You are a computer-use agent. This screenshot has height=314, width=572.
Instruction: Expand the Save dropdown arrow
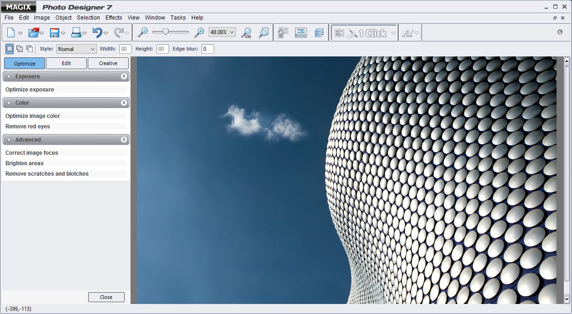(63, 33)
